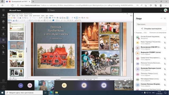Click Insert Text Box icon in Impress
The width and height of the screenshot is (169, 95).
(x=67, y=18)
